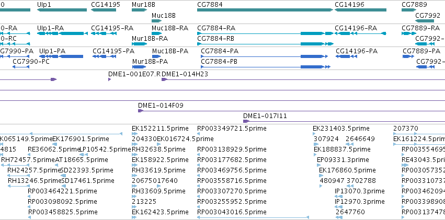Viewport: 445px width, 220px height.
Task: Select the EK231403.5prime EST label
Action: point(341,129)
